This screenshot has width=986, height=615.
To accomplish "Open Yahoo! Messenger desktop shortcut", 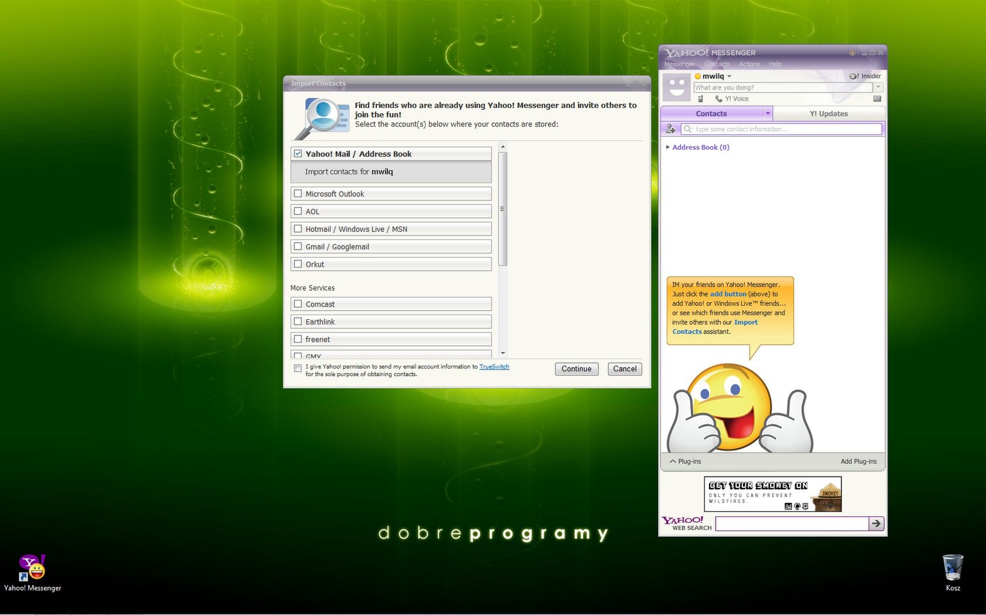I will (32, 573).
